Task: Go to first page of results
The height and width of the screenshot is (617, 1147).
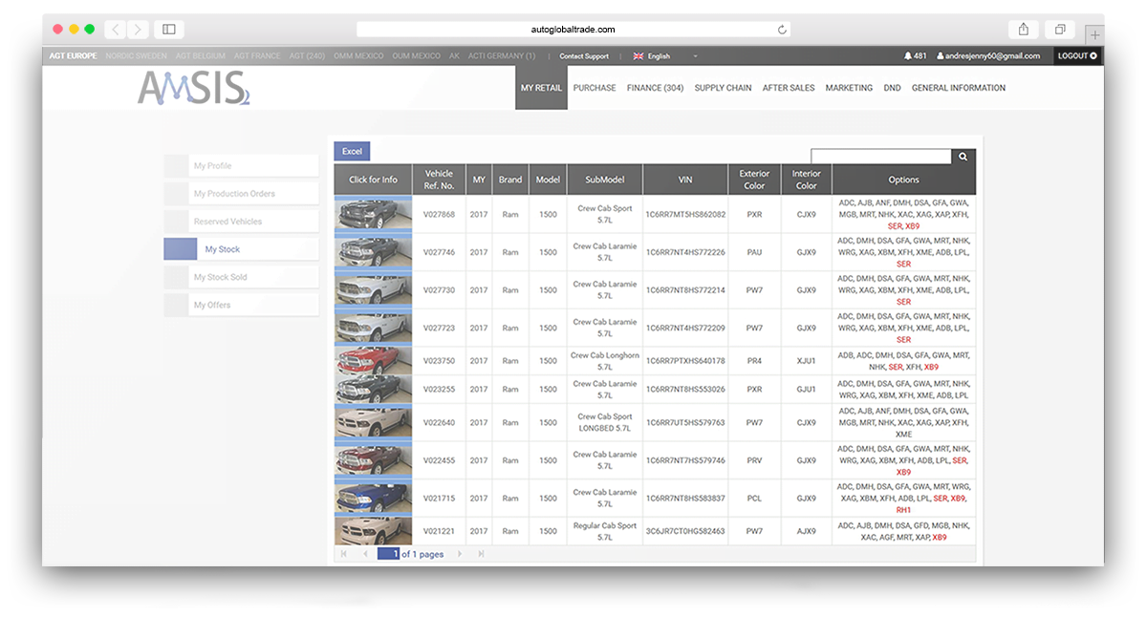Action: (x=344, y=554)
